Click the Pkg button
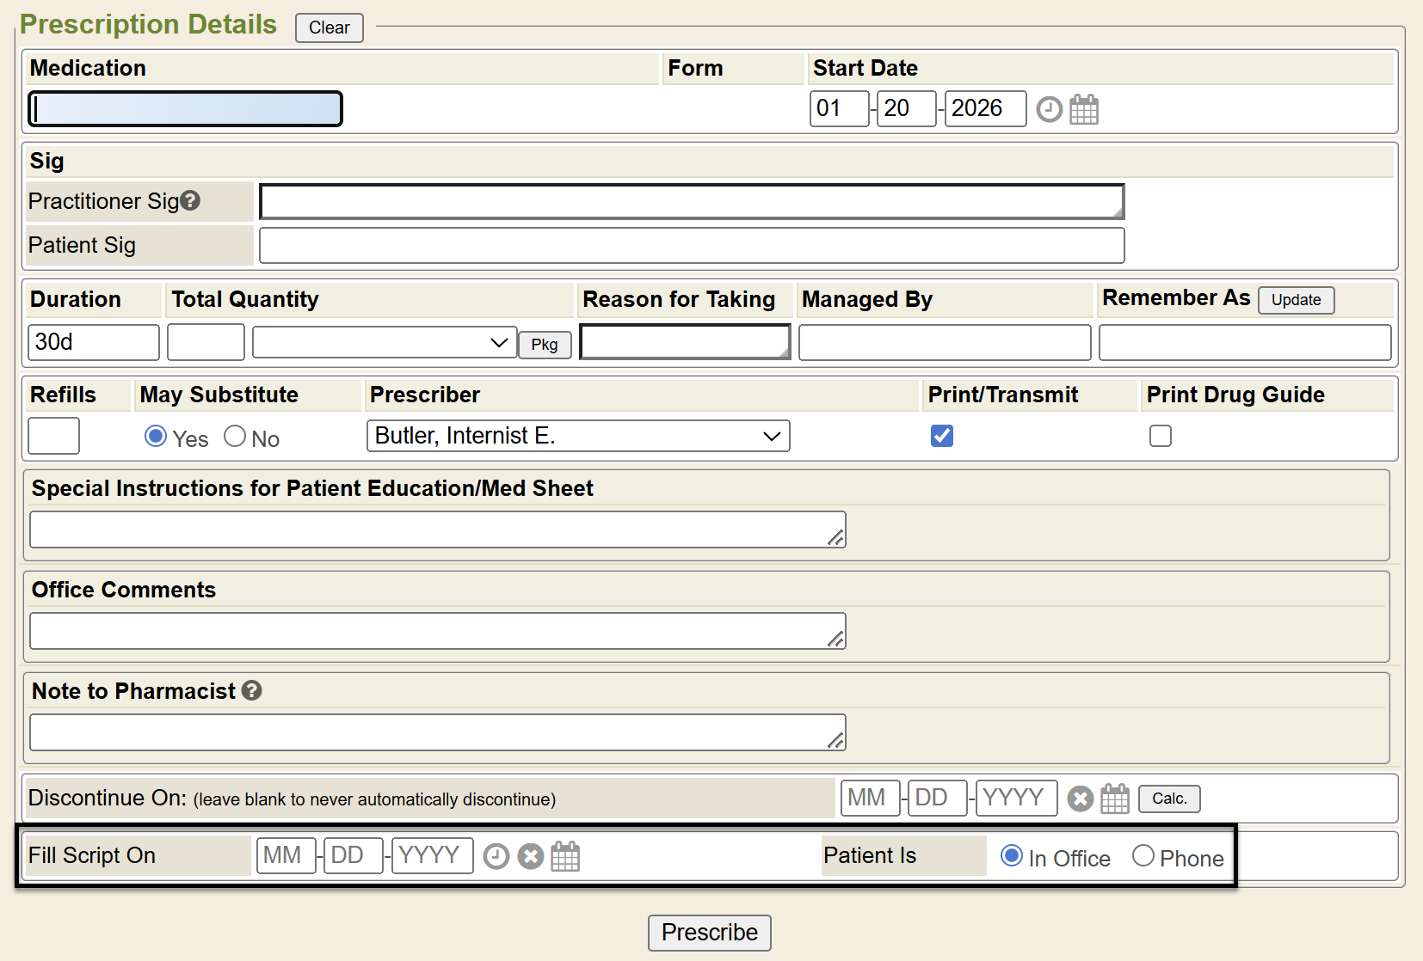This screenshot has height=961, width=1423. point(545,345)
